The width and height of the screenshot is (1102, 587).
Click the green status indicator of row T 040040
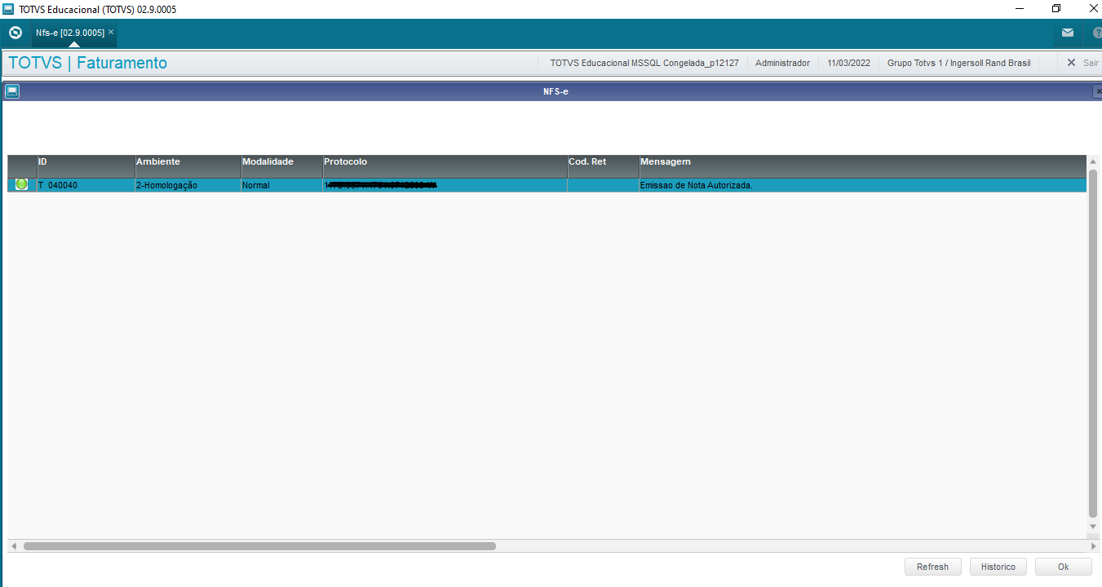tap(21, 184)
